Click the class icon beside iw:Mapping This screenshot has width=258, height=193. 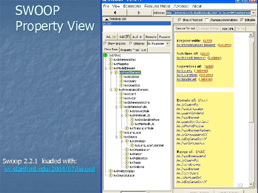[111, 64]
